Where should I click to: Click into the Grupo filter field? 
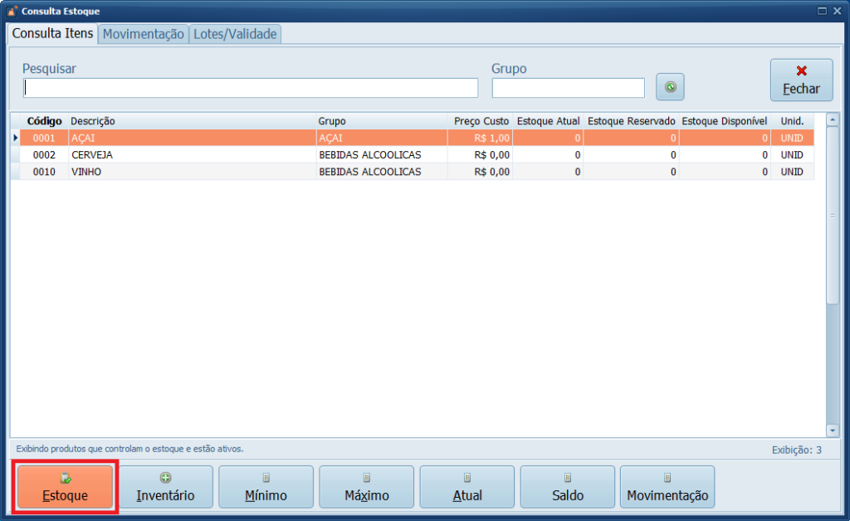coord(568,88)
